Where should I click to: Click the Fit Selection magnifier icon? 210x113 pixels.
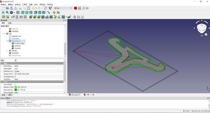(x=7, y=12)
